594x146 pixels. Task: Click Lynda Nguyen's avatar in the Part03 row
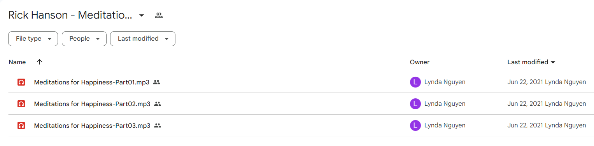415,125
